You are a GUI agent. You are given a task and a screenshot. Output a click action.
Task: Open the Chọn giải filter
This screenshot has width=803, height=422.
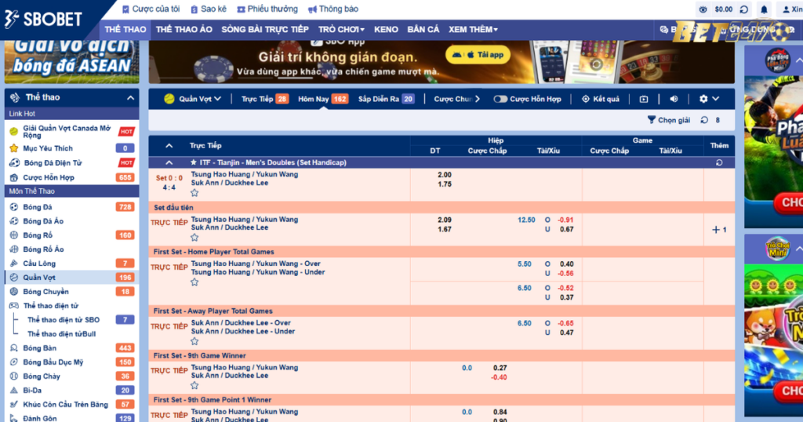669,120
